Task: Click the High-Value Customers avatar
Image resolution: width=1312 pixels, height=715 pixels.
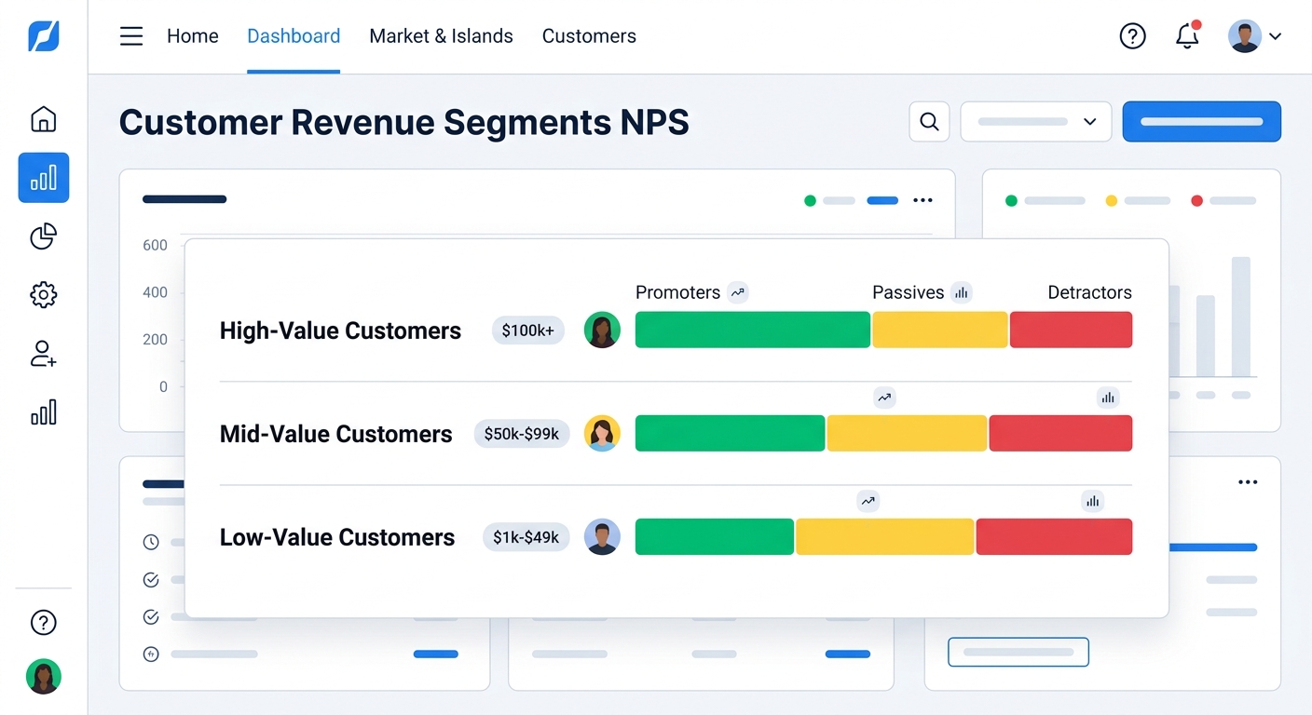Action: (602, 330)
